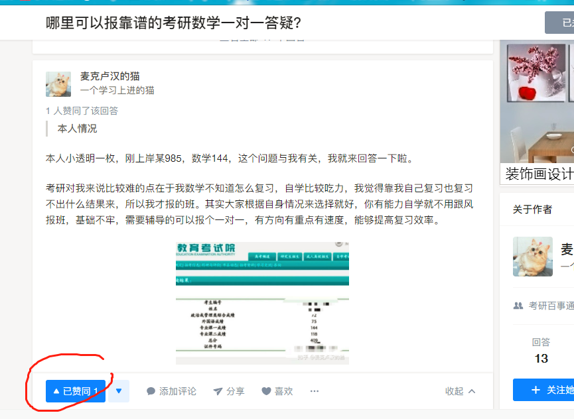Click the heart icon beside 喜欢
Screen dimensions: 574x419
pos(267,391)
